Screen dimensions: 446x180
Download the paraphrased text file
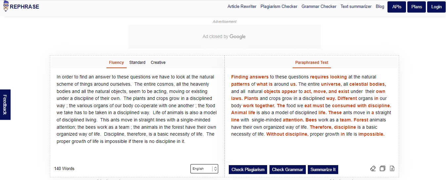click(x=392, y=168)
